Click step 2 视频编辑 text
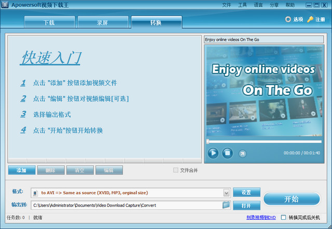Viewport: 332px width, 229px height. pyautogui.click(x=81, y=99)
